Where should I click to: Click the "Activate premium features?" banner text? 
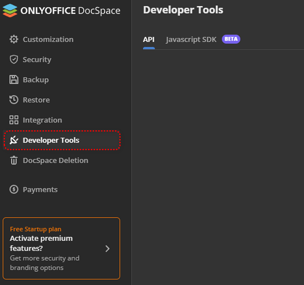point(41,243)
